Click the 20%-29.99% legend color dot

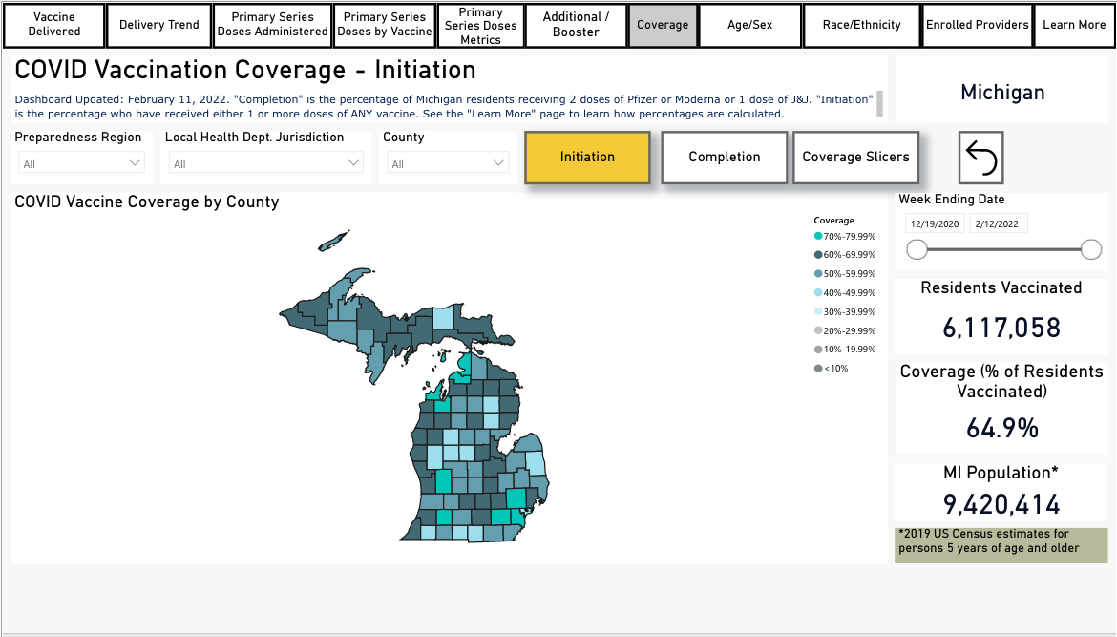pos(818,330)
